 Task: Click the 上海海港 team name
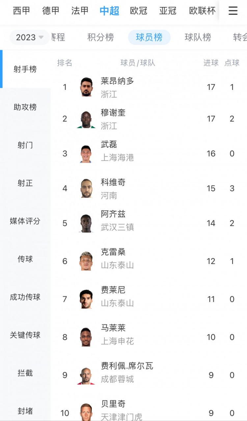[x=117, y=158]
